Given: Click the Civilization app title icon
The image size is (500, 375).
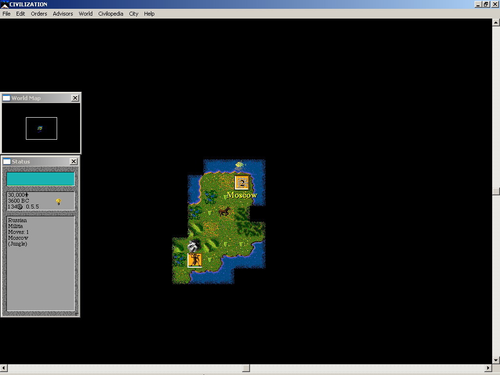Looking at the screenshot, I should click(x=4, y=4).
